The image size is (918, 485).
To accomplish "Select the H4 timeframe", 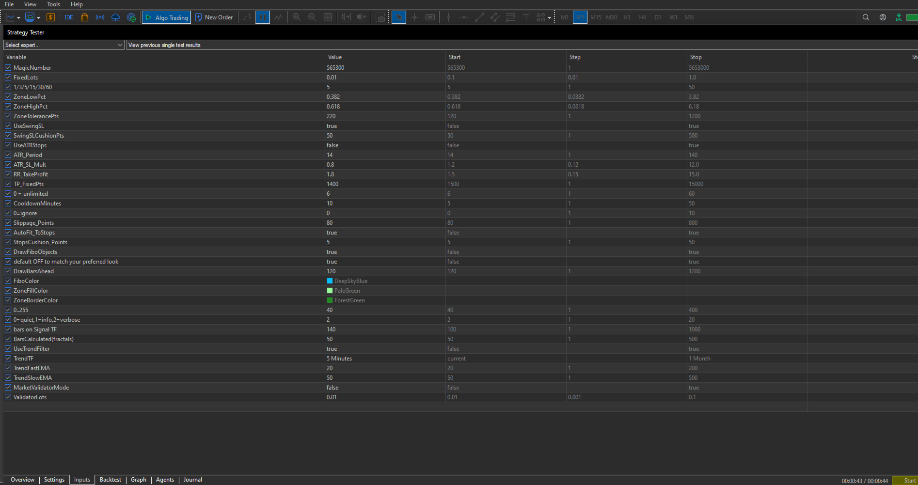I will (x=642, y=17).
